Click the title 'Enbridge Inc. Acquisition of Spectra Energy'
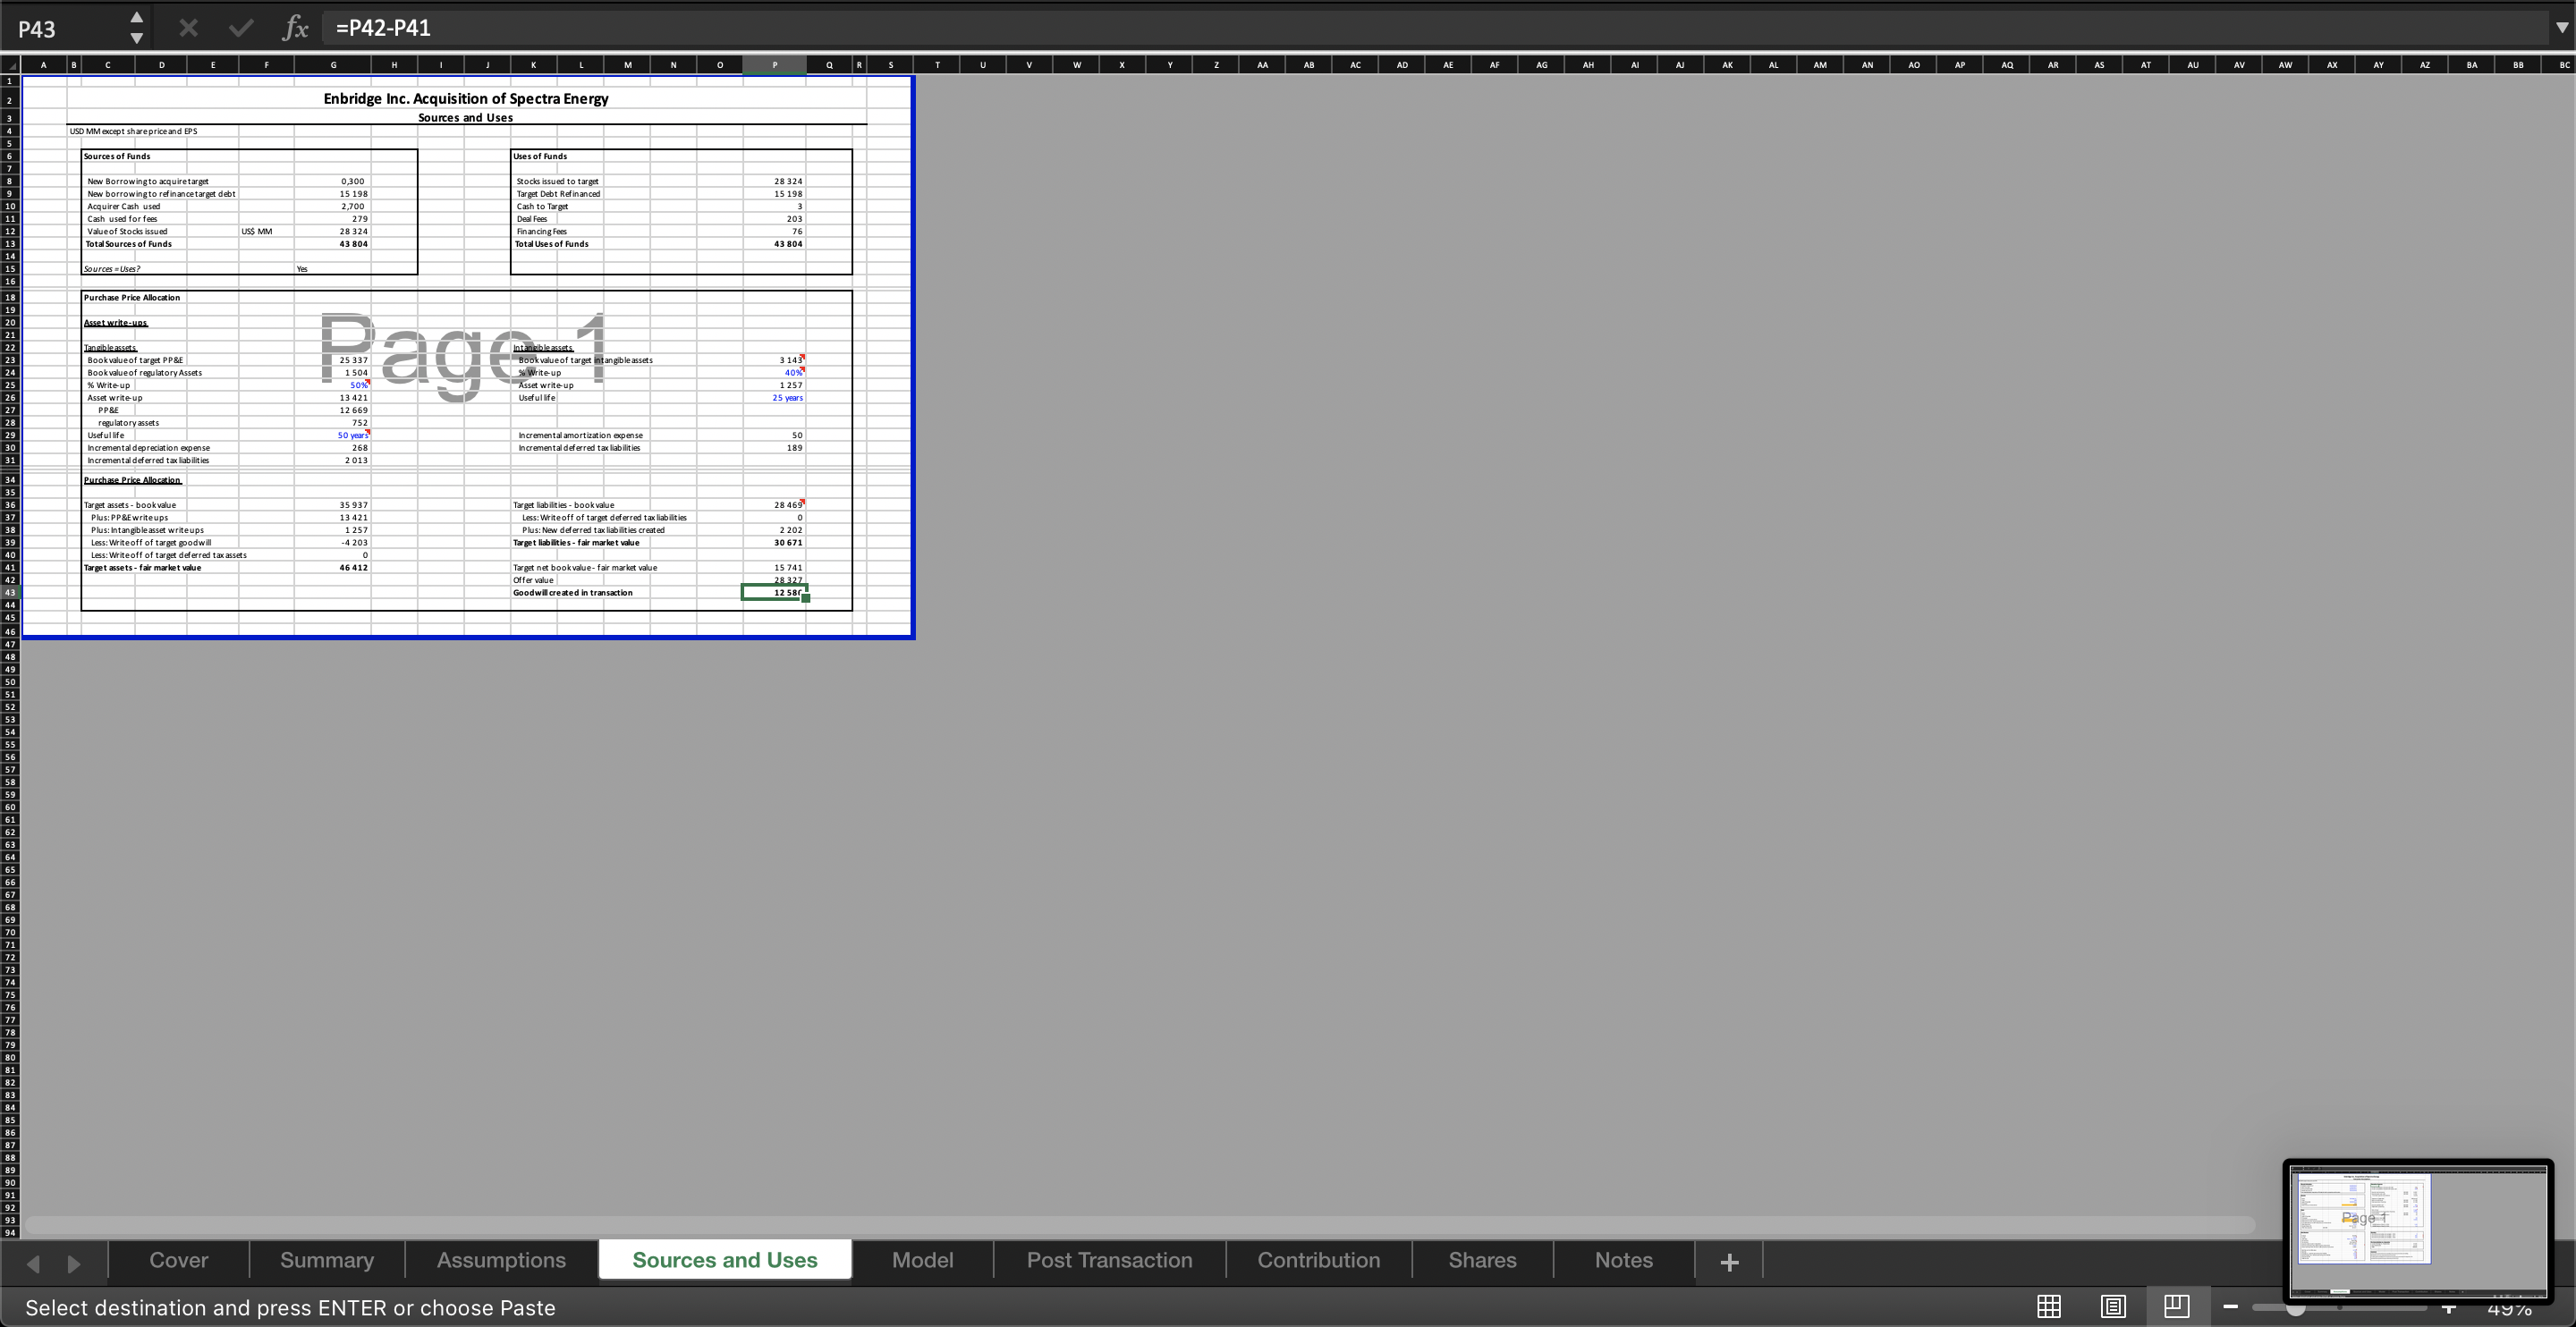Viewport: 2576px width, 1327px height. point(466,98)
